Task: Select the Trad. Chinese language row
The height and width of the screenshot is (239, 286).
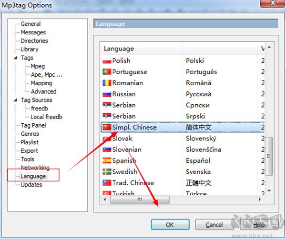Action: [x=183, y=183]
